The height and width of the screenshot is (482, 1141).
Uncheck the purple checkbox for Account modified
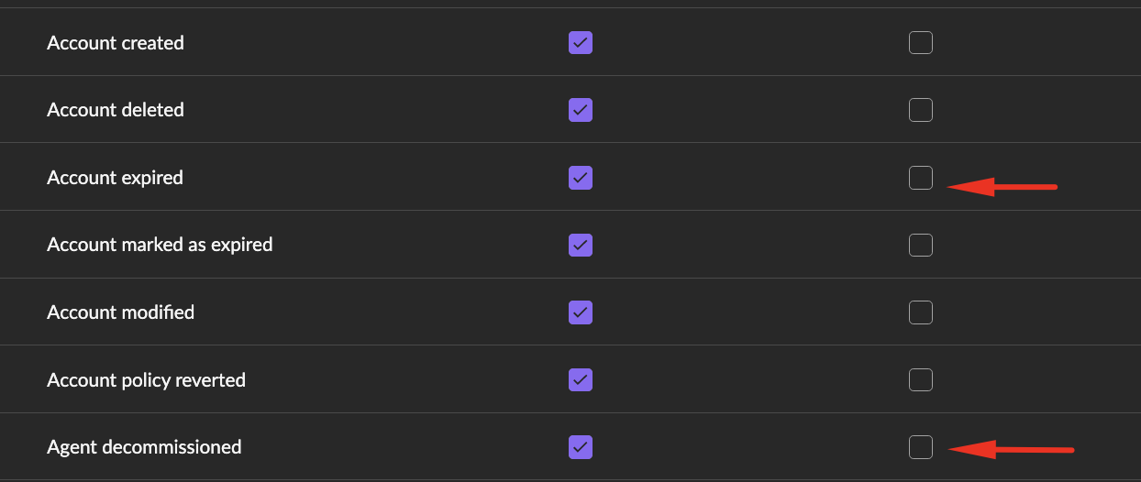581,312
